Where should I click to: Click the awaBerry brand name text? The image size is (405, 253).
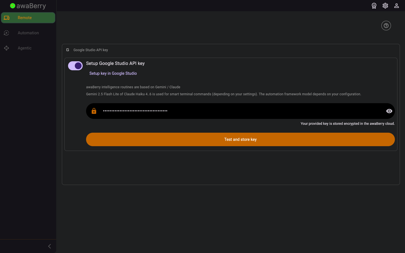(31, 6)
